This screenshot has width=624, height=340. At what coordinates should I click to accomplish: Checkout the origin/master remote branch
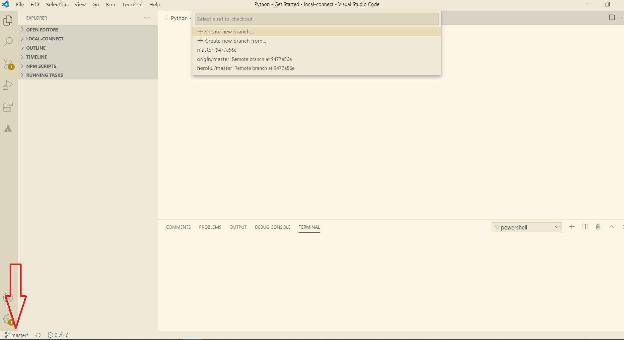click(x=317, y=59)
